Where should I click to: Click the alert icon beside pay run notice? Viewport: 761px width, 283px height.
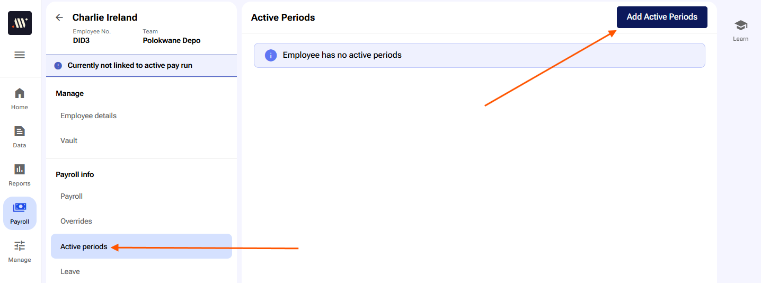click(x=58, y=66)
